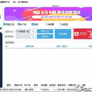Click the 注释（原因） column header
The image size is (92, 92).
click(x=62, y=46)
